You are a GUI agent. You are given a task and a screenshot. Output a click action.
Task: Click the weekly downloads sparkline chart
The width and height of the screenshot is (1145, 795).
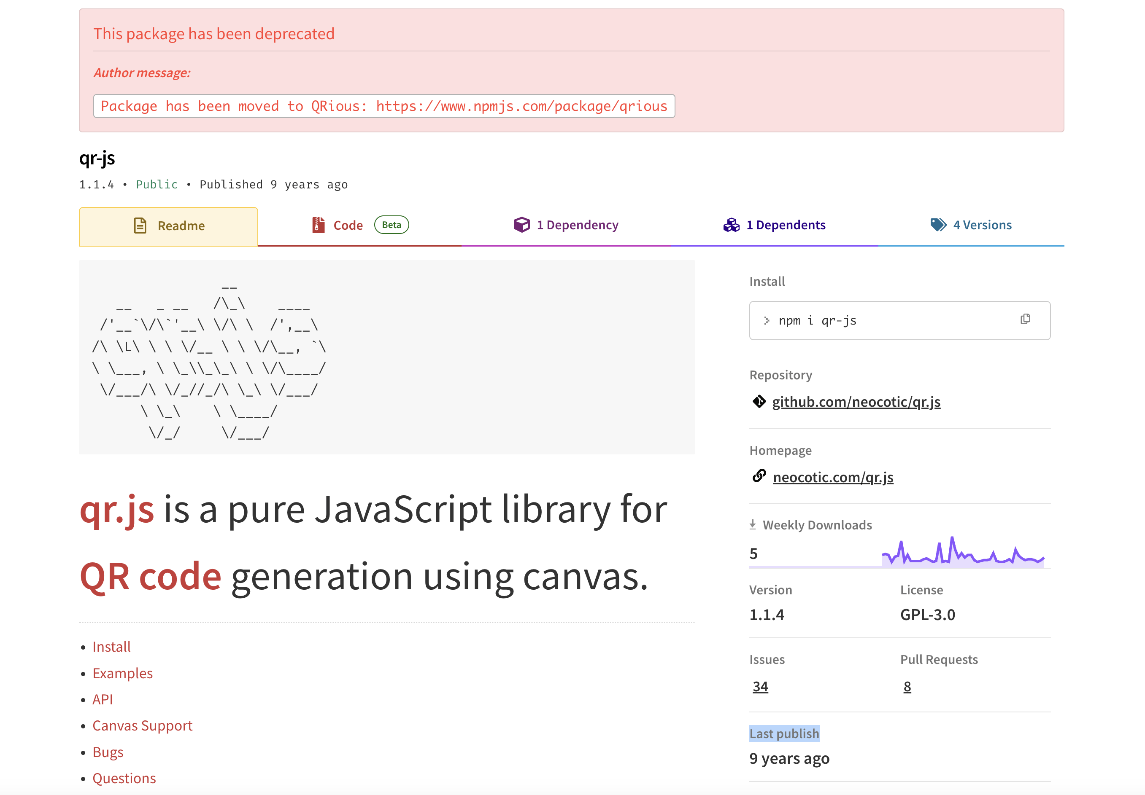click(x=963, y=552)
